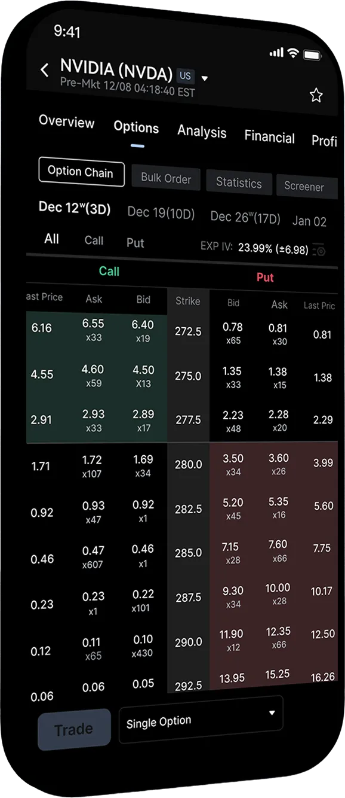Select the Dec 19(10D) expiration date
345x798 pixels.
click(x=161, y=212)
